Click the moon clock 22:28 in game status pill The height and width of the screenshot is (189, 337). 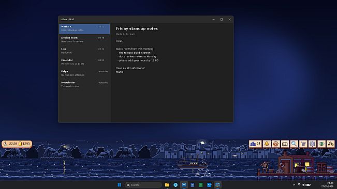10,144
